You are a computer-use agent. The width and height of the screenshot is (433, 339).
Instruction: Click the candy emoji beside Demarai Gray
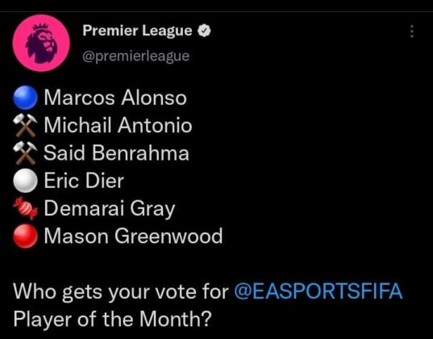26,208
